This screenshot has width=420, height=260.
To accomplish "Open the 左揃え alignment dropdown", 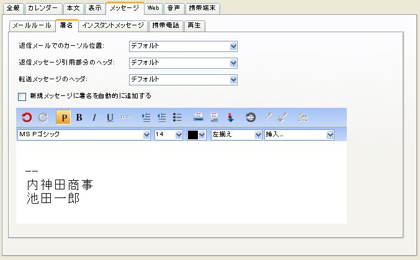I will (236, 135).
